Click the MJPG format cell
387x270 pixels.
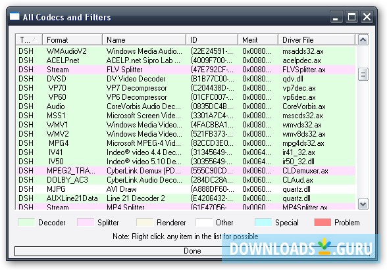coord(56,189)
